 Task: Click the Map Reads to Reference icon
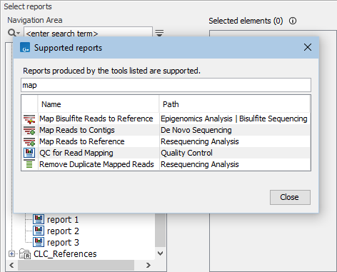coord(29,141)
